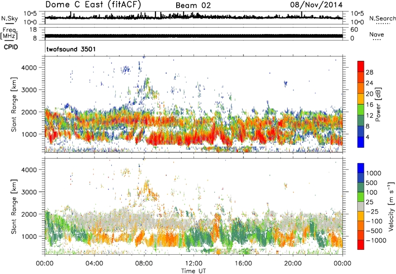This screenshot has height=274, width=396.
Task: Click blue bottom segment of power colorbar
Action: pyautogui.click(x=361, y=142)
